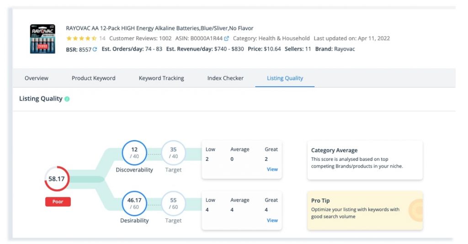Click the BSR refresh icon
Image resolution: width=468 pixels, height=244 pixels.
pos(95,49)
